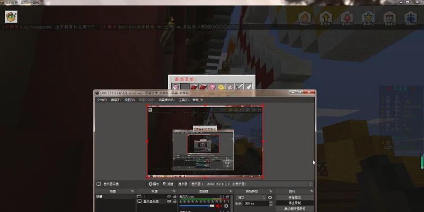
Task: Click the Start Streaming button
Action: [x=295, y=198]
